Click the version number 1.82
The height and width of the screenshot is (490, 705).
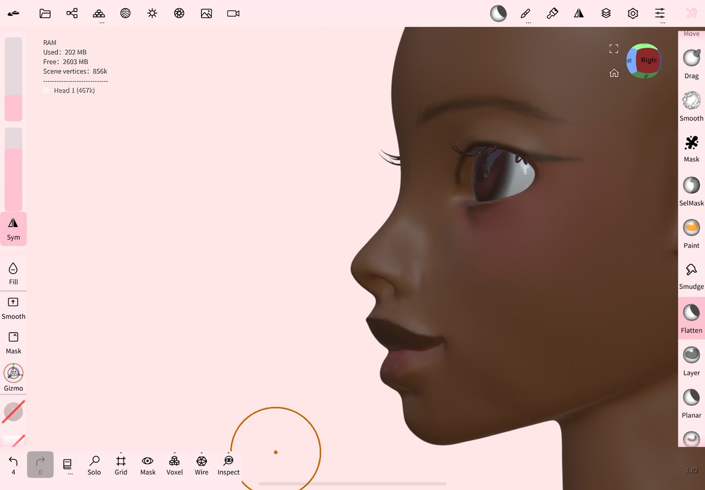[692, 471]
